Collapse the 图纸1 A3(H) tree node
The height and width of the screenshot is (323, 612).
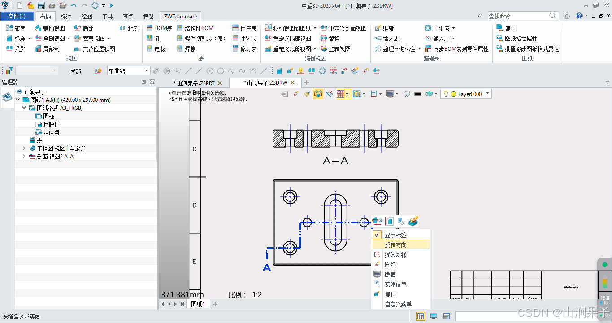click(17, 100)
